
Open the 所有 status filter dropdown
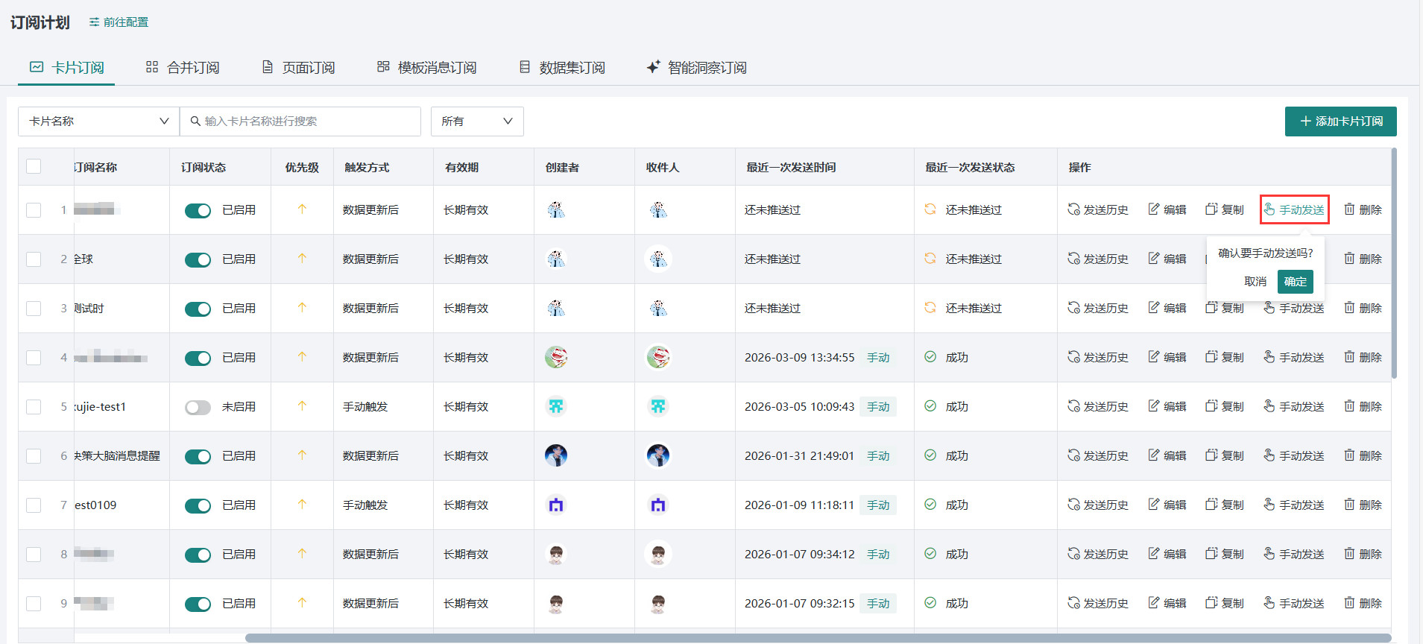[477, 121]
